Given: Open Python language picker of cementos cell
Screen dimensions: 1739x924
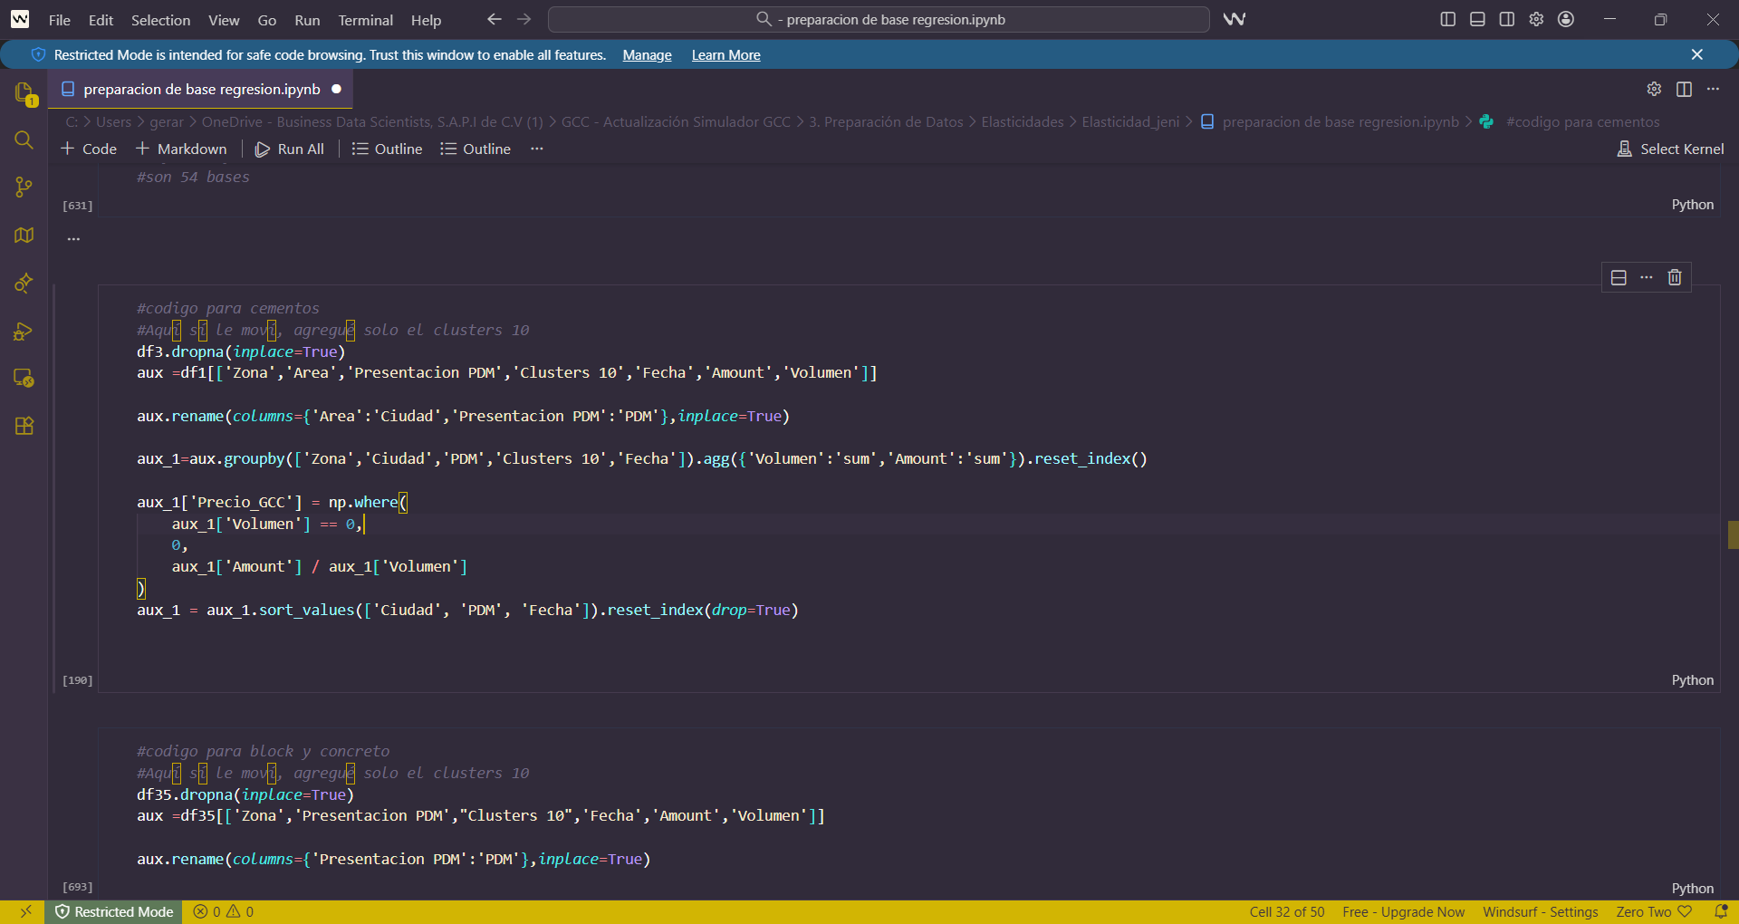Looking at the screenshot, I should click(1692, 680).
